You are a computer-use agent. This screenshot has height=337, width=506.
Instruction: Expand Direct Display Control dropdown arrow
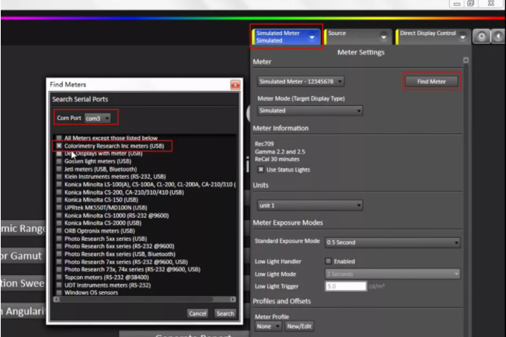pyautogui.click(x=463, y=37)
